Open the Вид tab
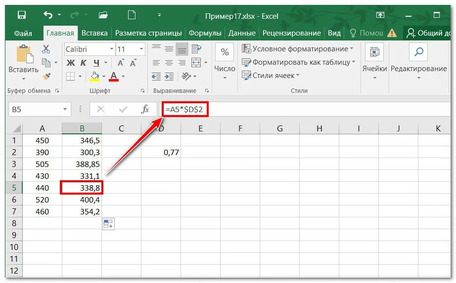456x283 pixels. [x=334, y=33]
